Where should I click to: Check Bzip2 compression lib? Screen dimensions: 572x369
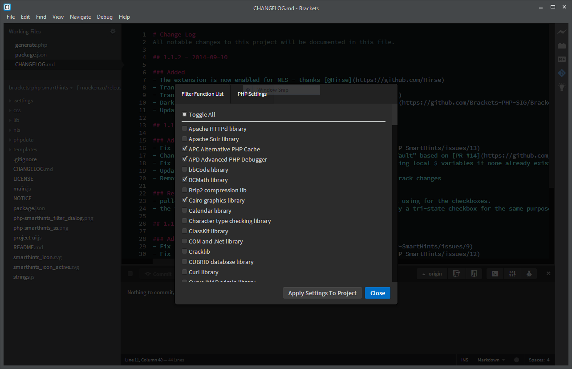click(185, 190)
